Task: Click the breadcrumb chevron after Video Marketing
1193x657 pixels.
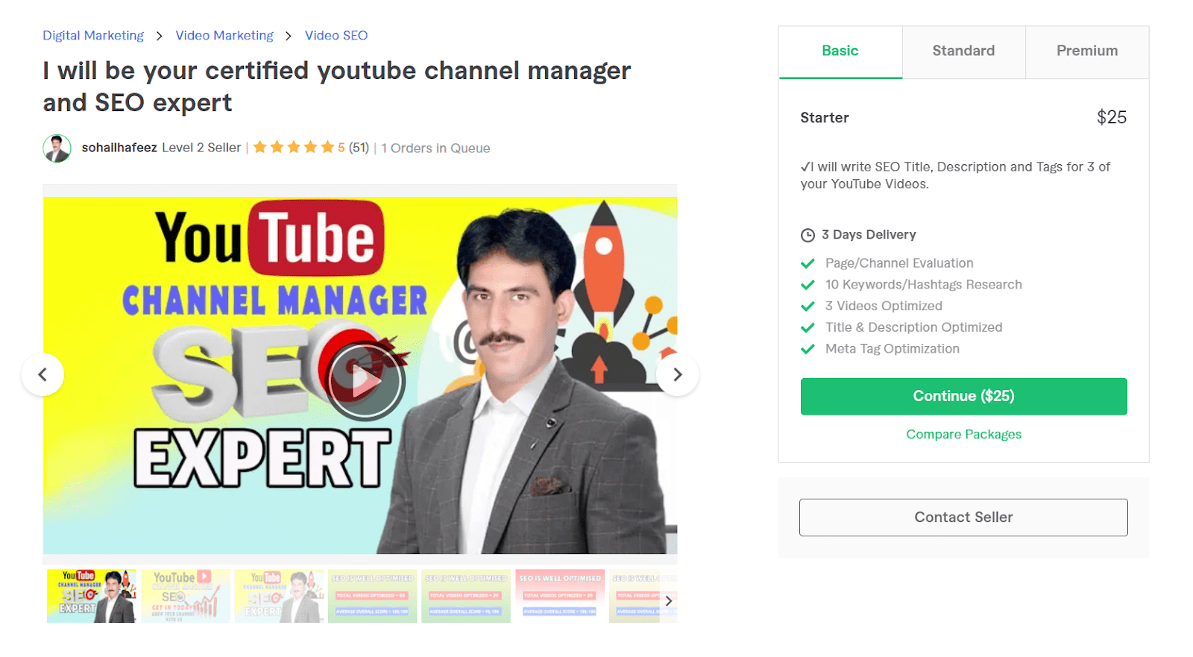Action: [288, 36]
